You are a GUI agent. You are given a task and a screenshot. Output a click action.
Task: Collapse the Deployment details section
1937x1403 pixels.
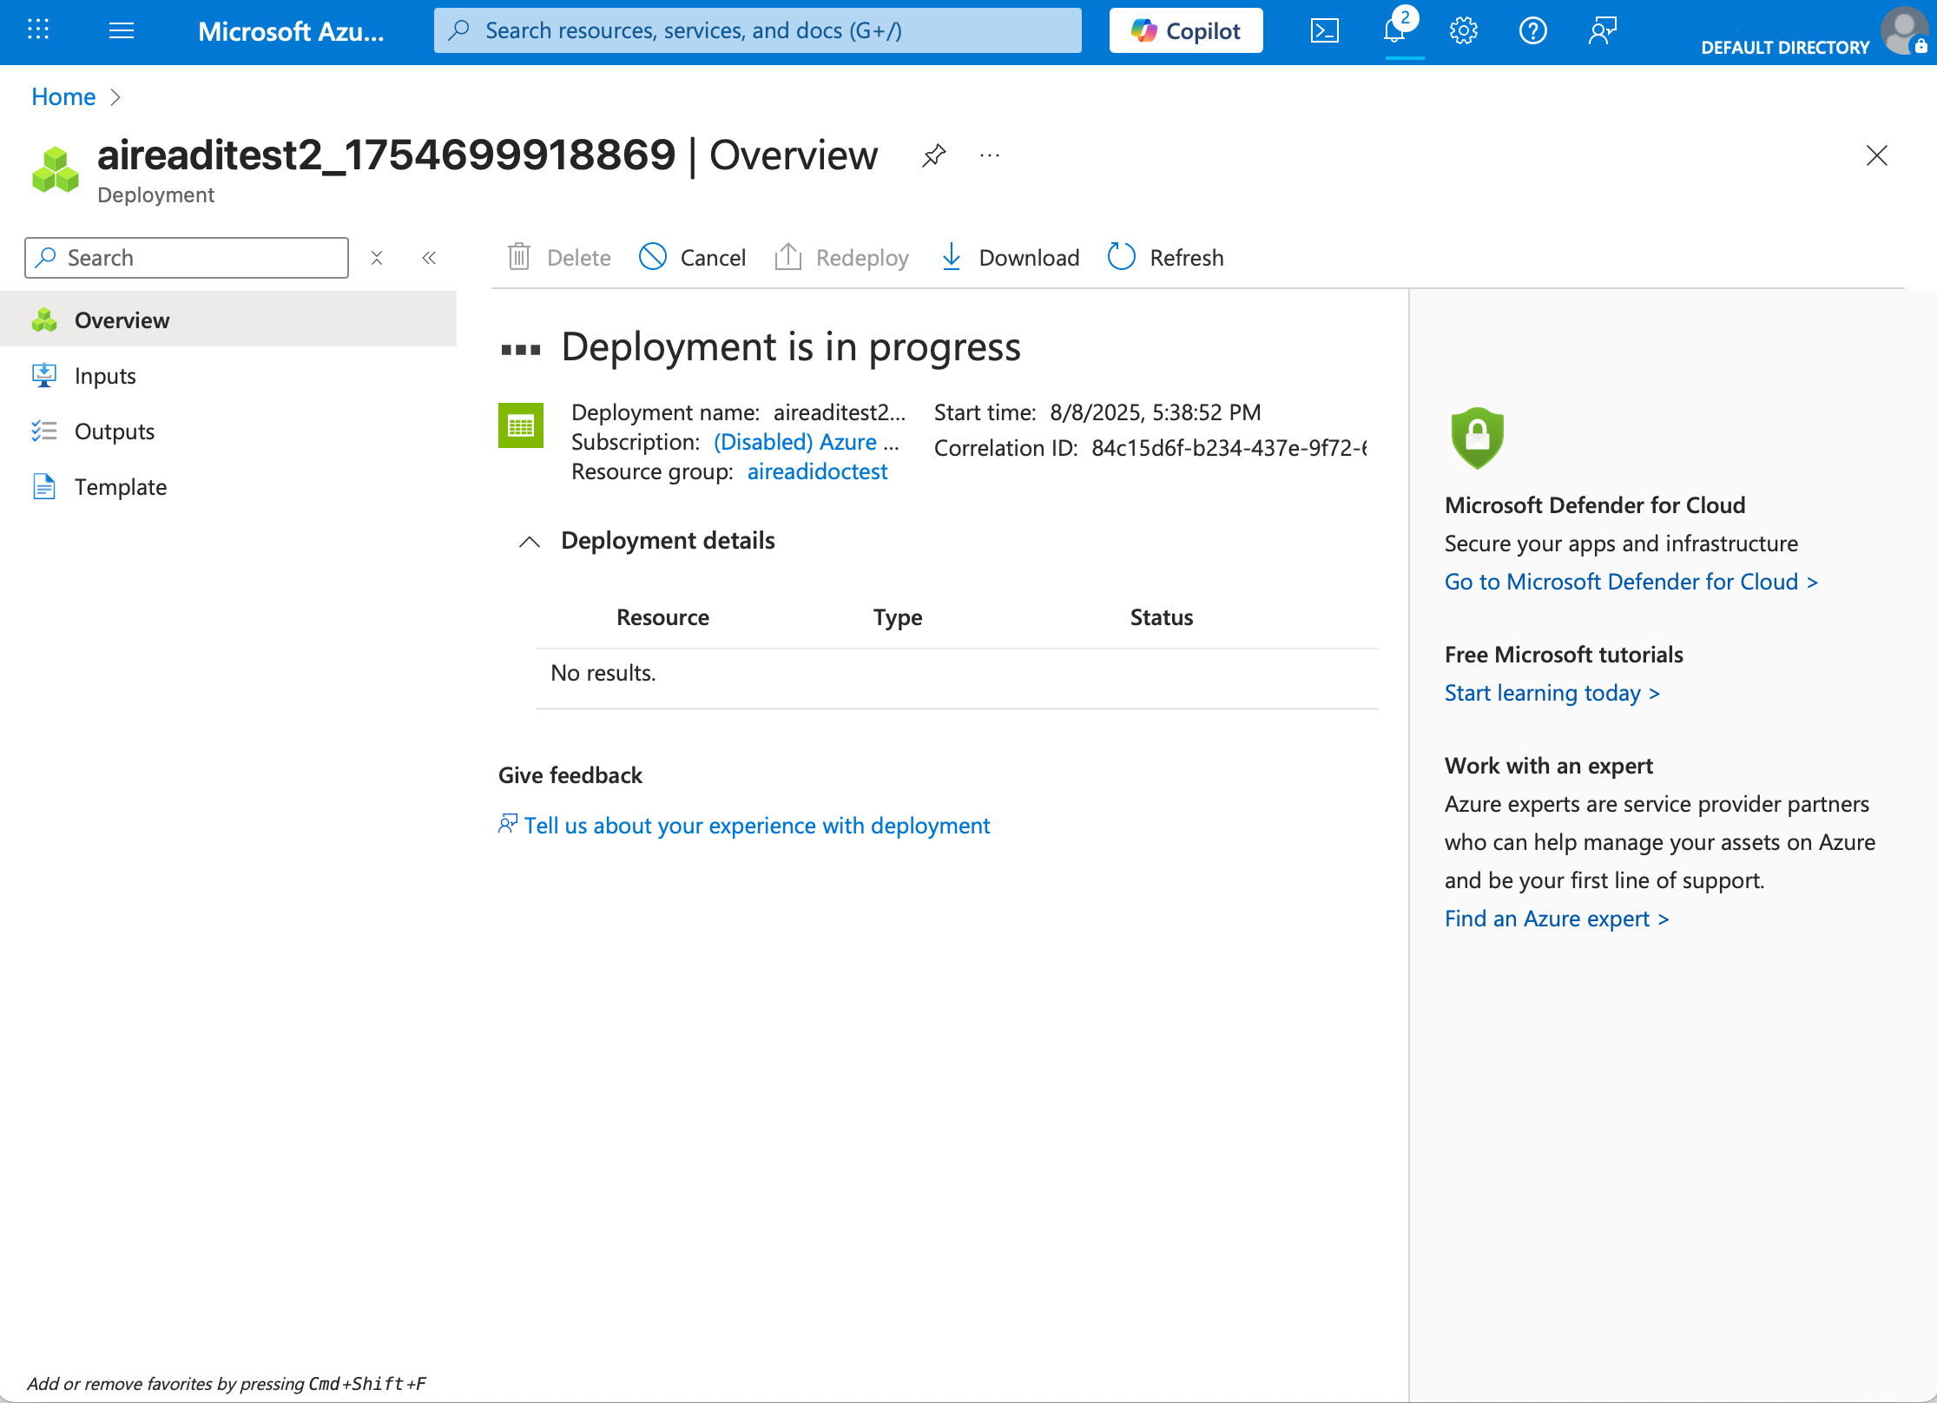tap(530, 542)
